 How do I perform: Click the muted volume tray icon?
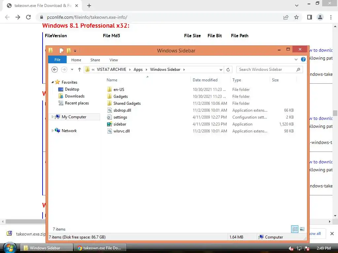(x=291, y=248)
